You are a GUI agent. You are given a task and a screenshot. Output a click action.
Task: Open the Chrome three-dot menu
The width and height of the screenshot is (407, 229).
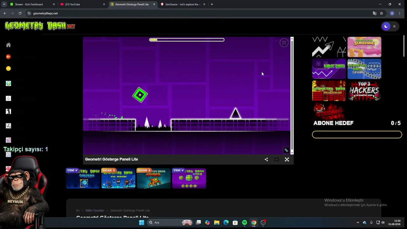click(x=400, y=13)
